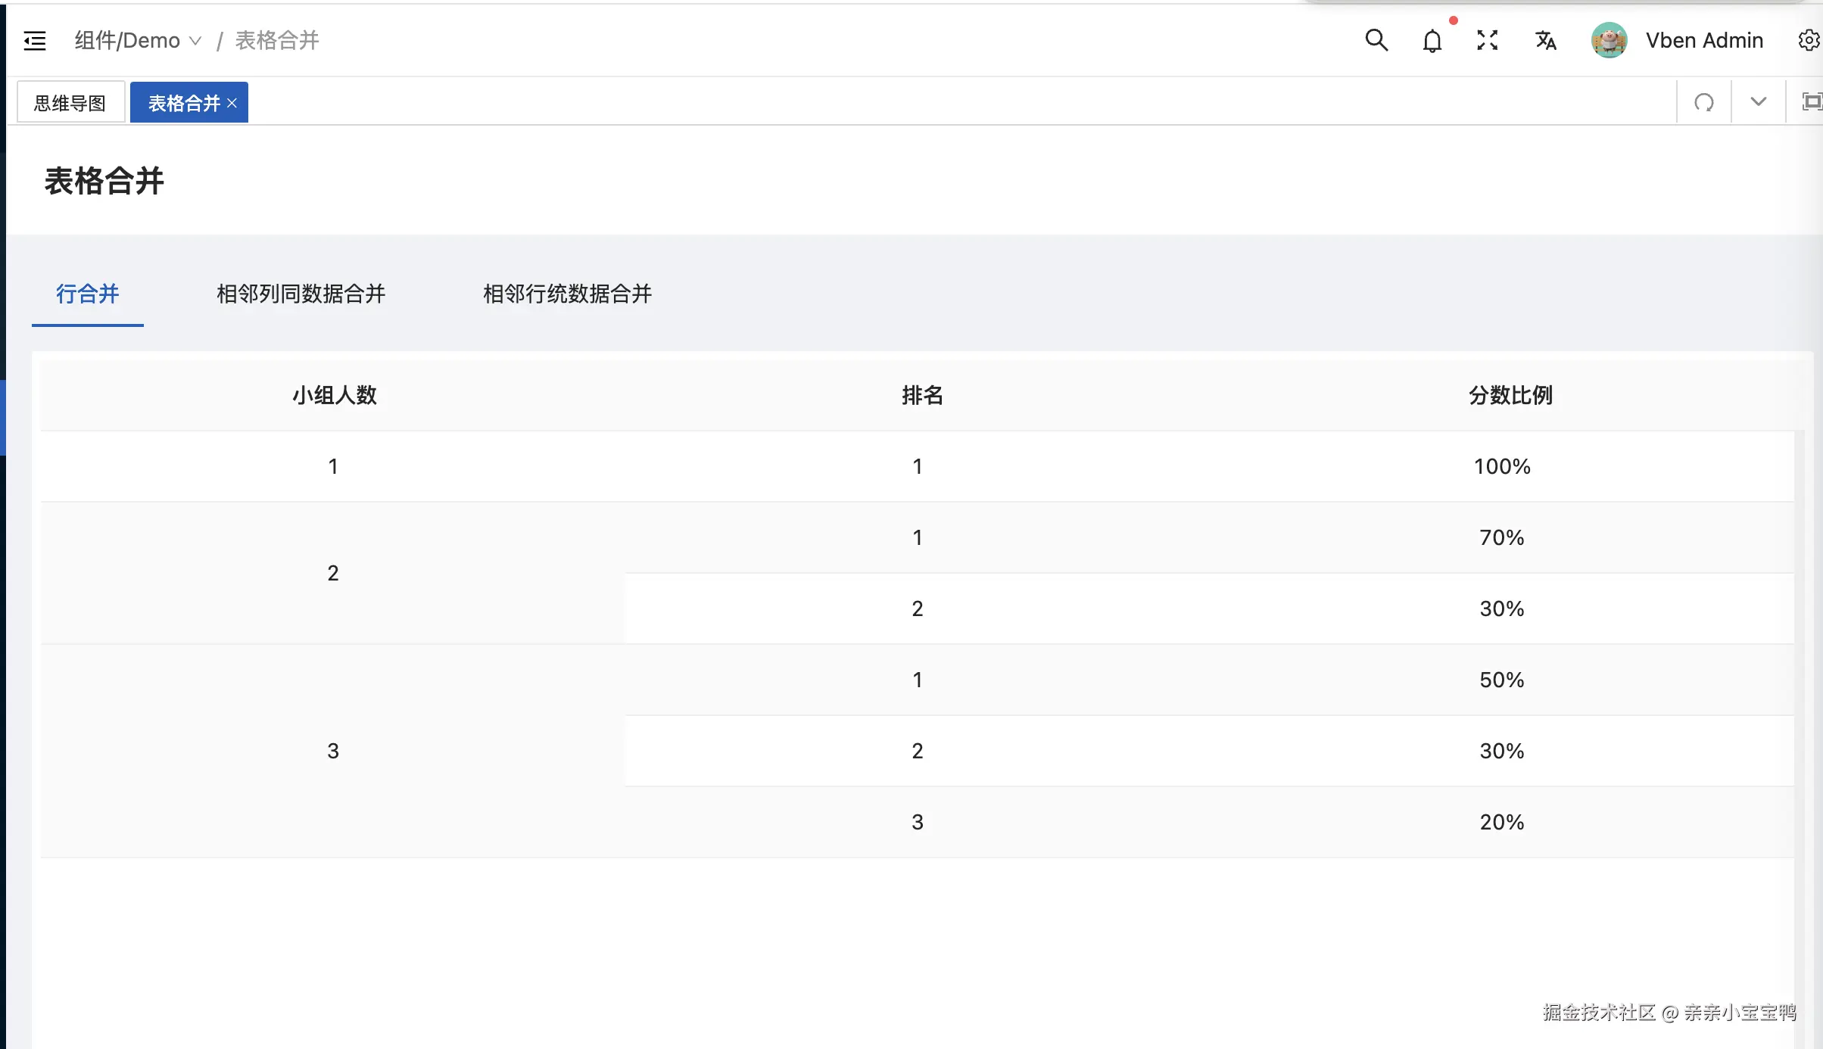
Task: Open the notifications bell
Action: pos(1432,41)
